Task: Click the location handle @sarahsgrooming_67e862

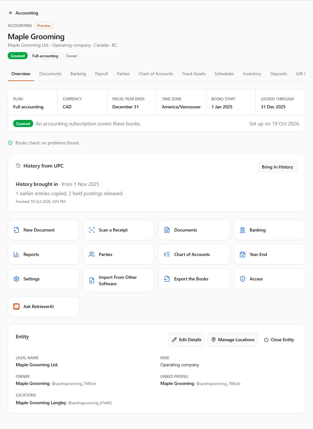Action: (90, 403)
